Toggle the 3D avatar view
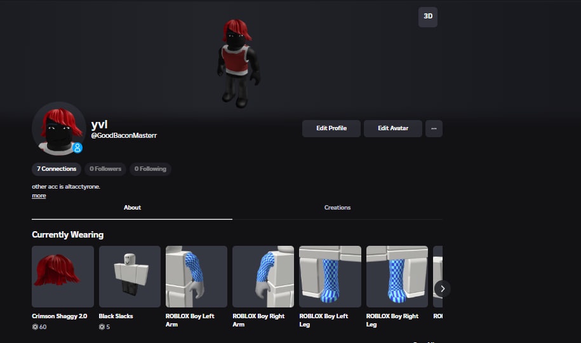 427,17
